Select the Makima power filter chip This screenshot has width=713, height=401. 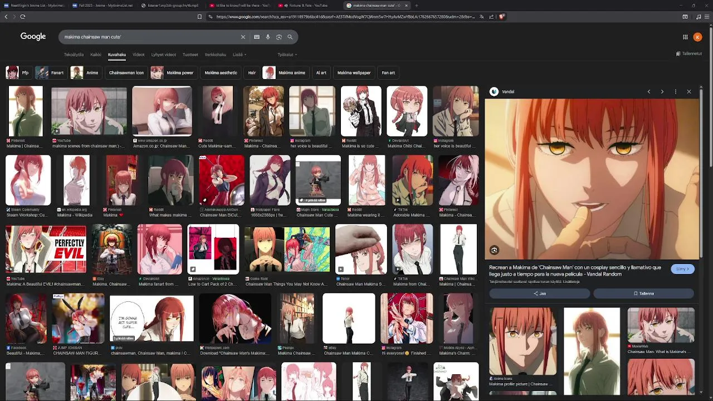click(174, 72)
